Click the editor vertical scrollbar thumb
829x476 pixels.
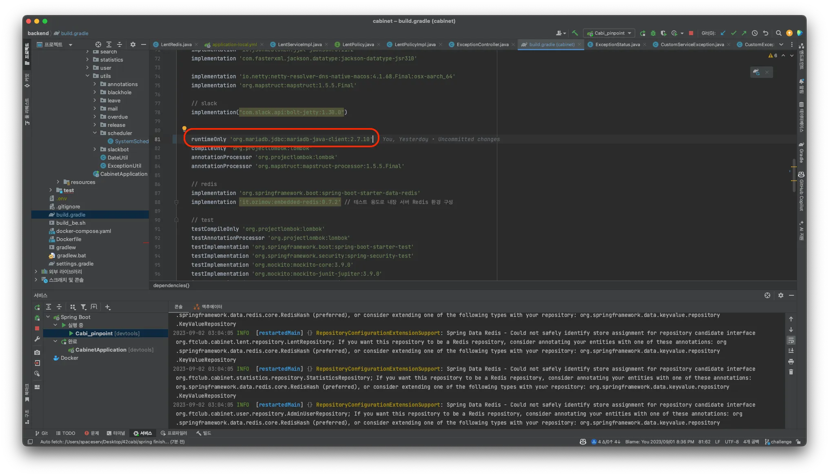[794, 175]
